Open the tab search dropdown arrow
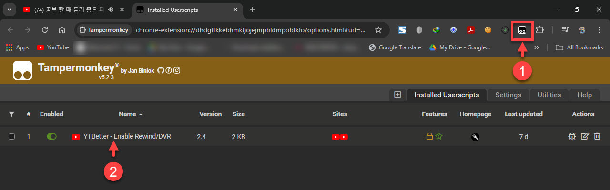This screenshot has height=190, width=610. [x=10, y=9]
